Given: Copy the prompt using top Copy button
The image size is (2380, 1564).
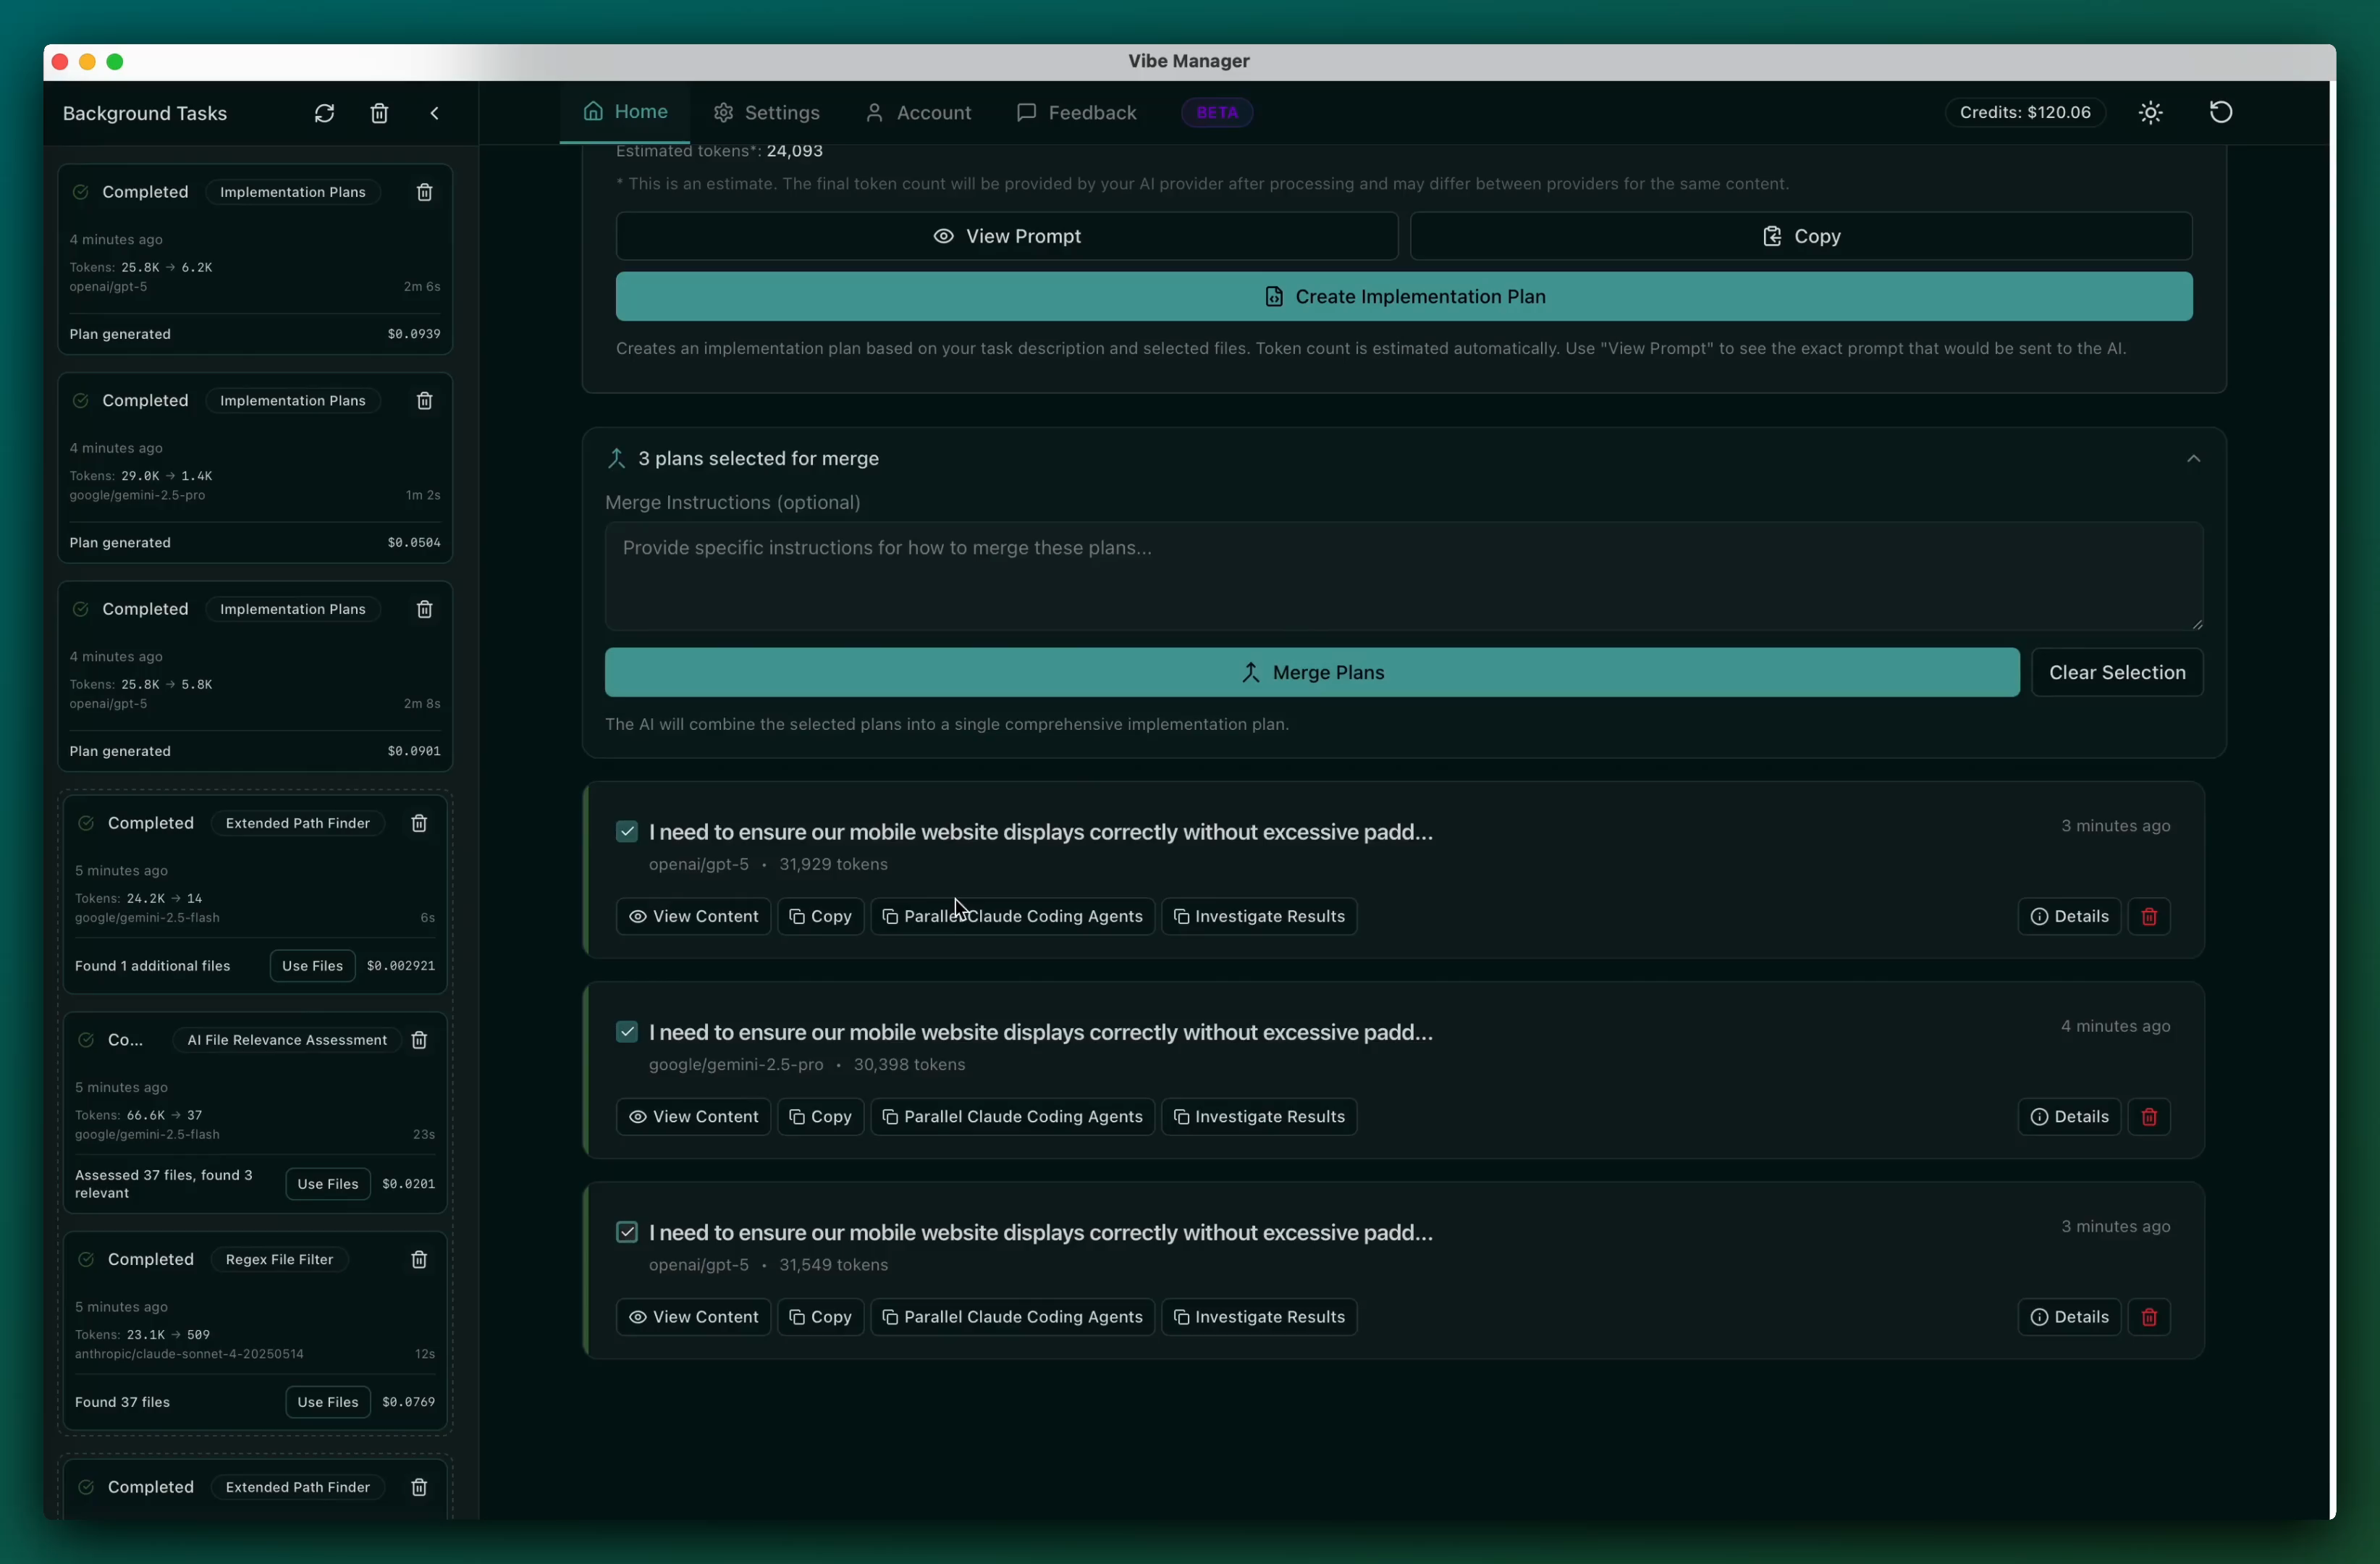Looking at the screenshot, I should (x=1801, y=236).
